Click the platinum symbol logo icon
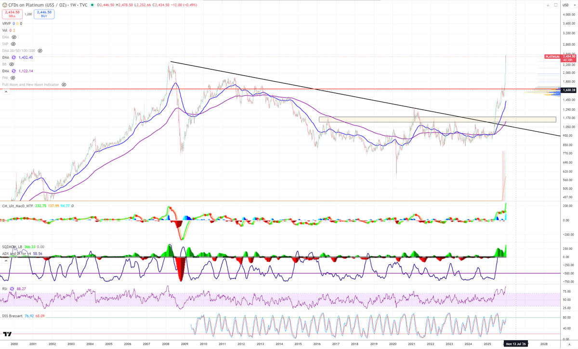578x349 pixels. coord(5,5)
